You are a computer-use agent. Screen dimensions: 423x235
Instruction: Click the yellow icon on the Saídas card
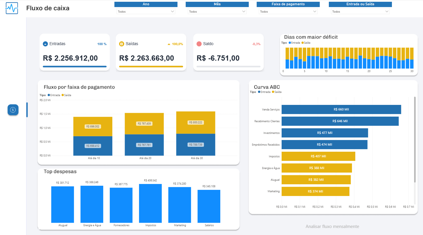pyautogui.click(x=121, y=44)
